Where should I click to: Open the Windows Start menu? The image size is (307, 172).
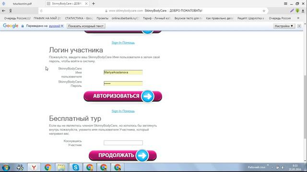6,167
